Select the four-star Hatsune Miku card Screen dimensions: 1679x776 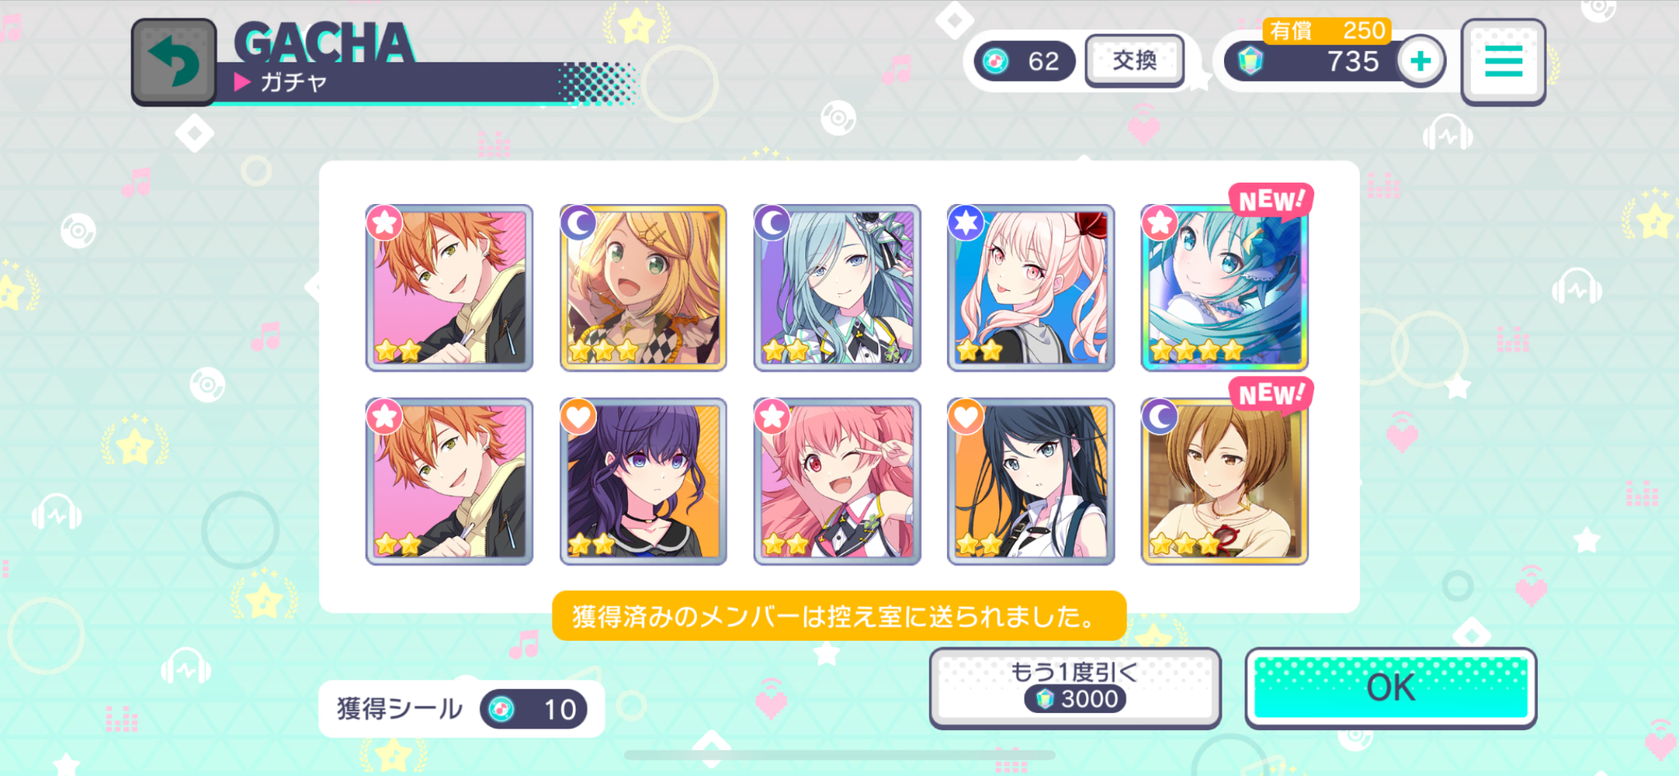coord(1224,288)
